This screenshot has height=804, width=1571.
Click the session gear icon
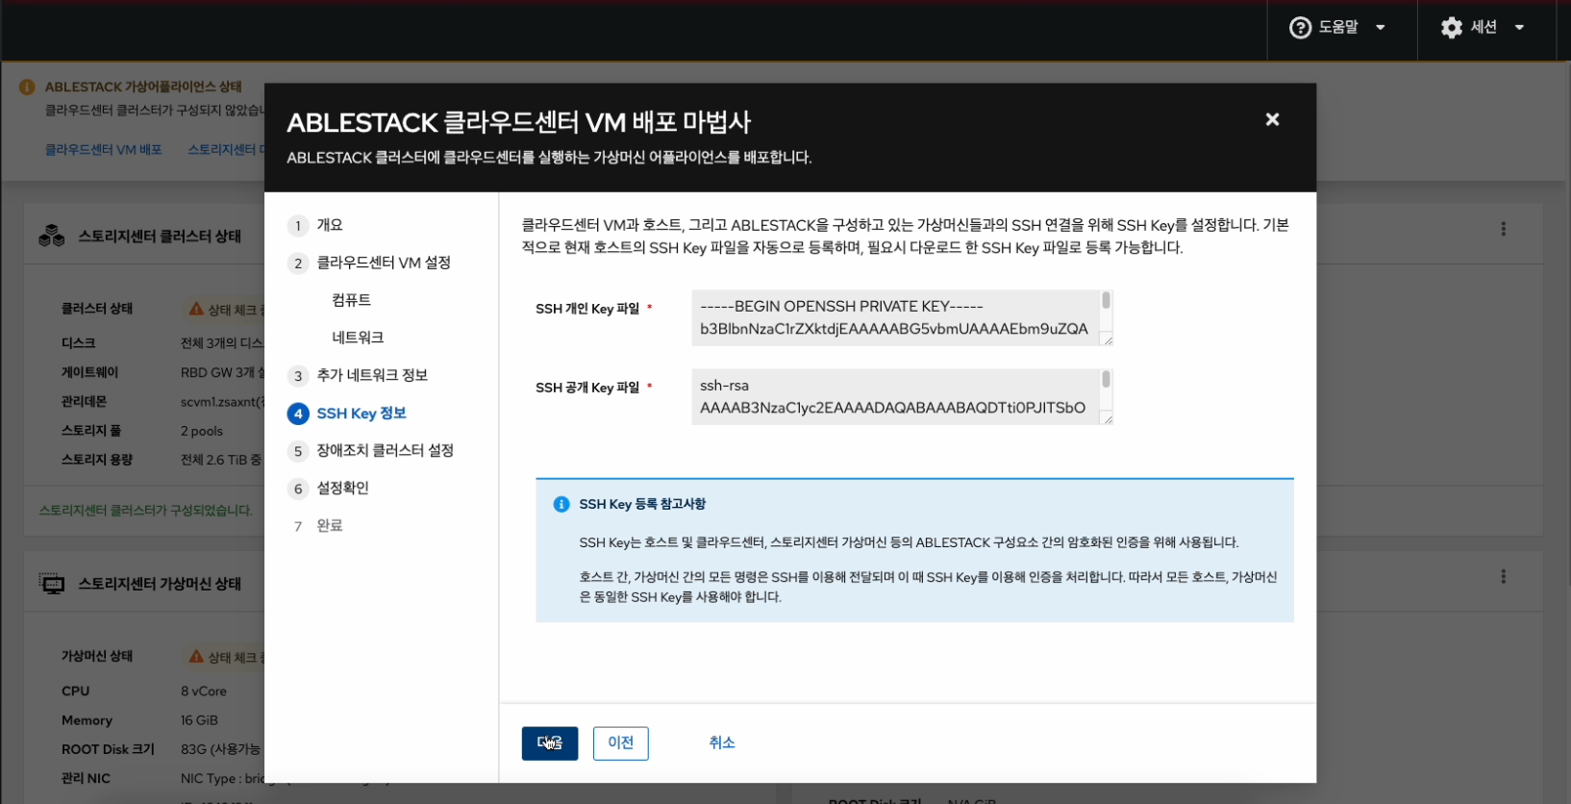tap(1452, 28)
